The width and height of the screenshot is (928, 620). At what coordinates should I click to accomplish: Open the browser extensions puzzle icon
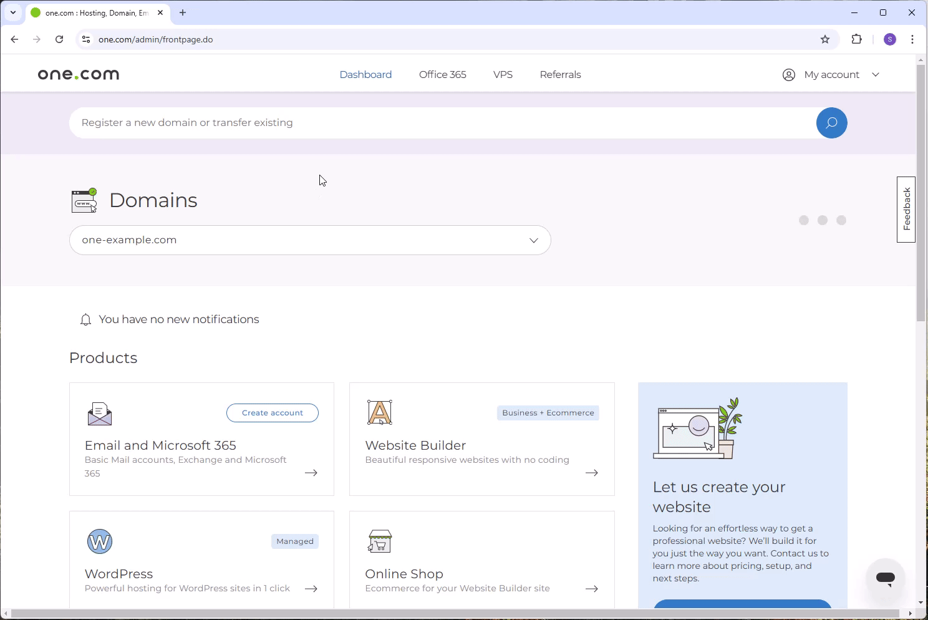click(x=856, y=39)
